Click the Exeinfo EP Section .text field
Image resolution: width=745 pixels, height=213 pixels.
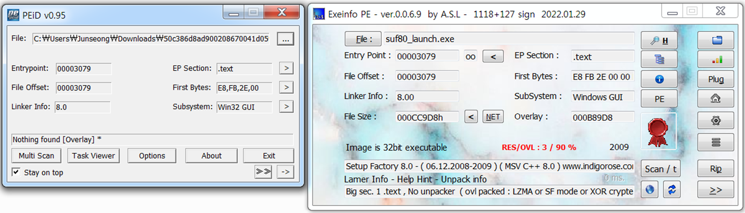point(603,57)
